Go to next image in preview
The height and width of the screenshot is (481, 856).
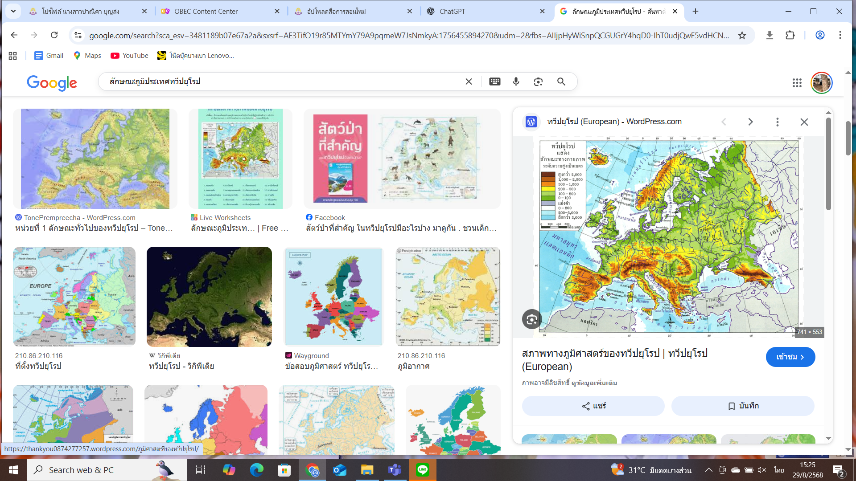point(750,122)
